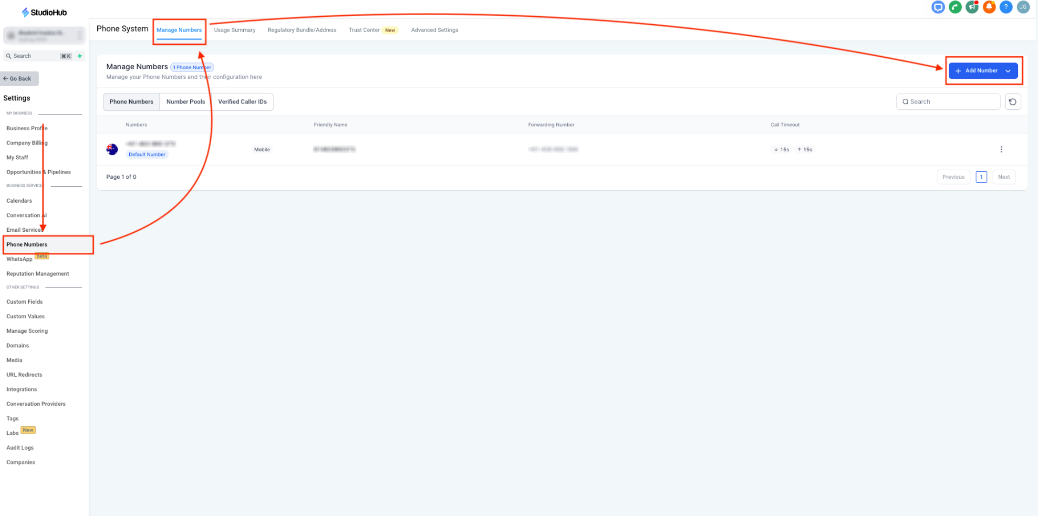Click the Next pagination button
The image size is (1038, 516).
point(1004,177)
